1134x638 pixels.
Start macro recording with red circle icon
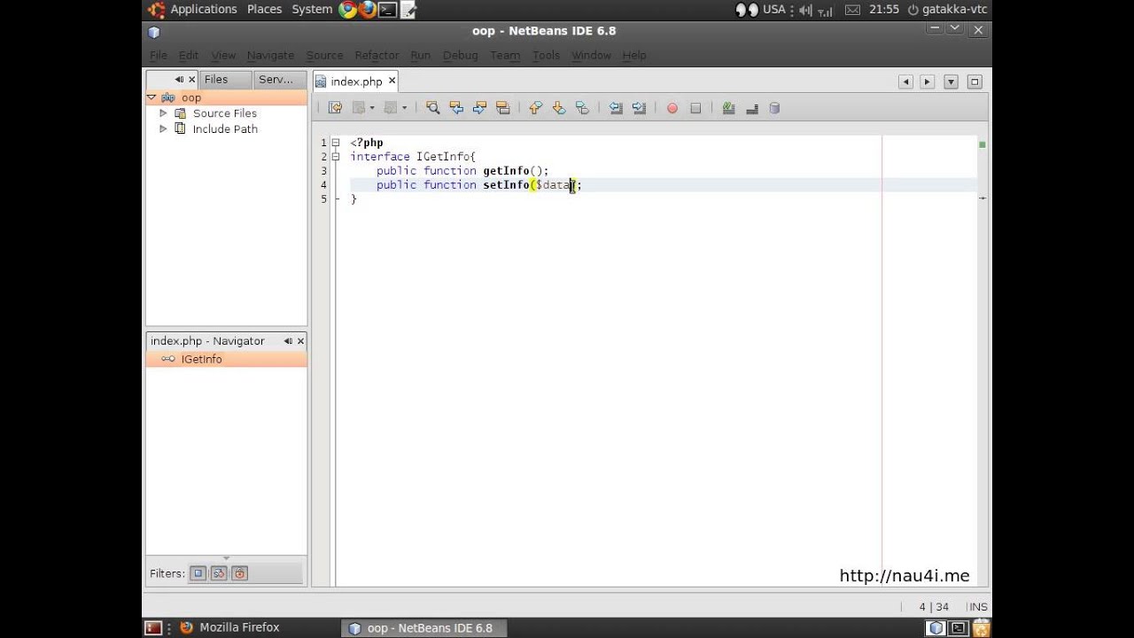click(x=672, y=108)
